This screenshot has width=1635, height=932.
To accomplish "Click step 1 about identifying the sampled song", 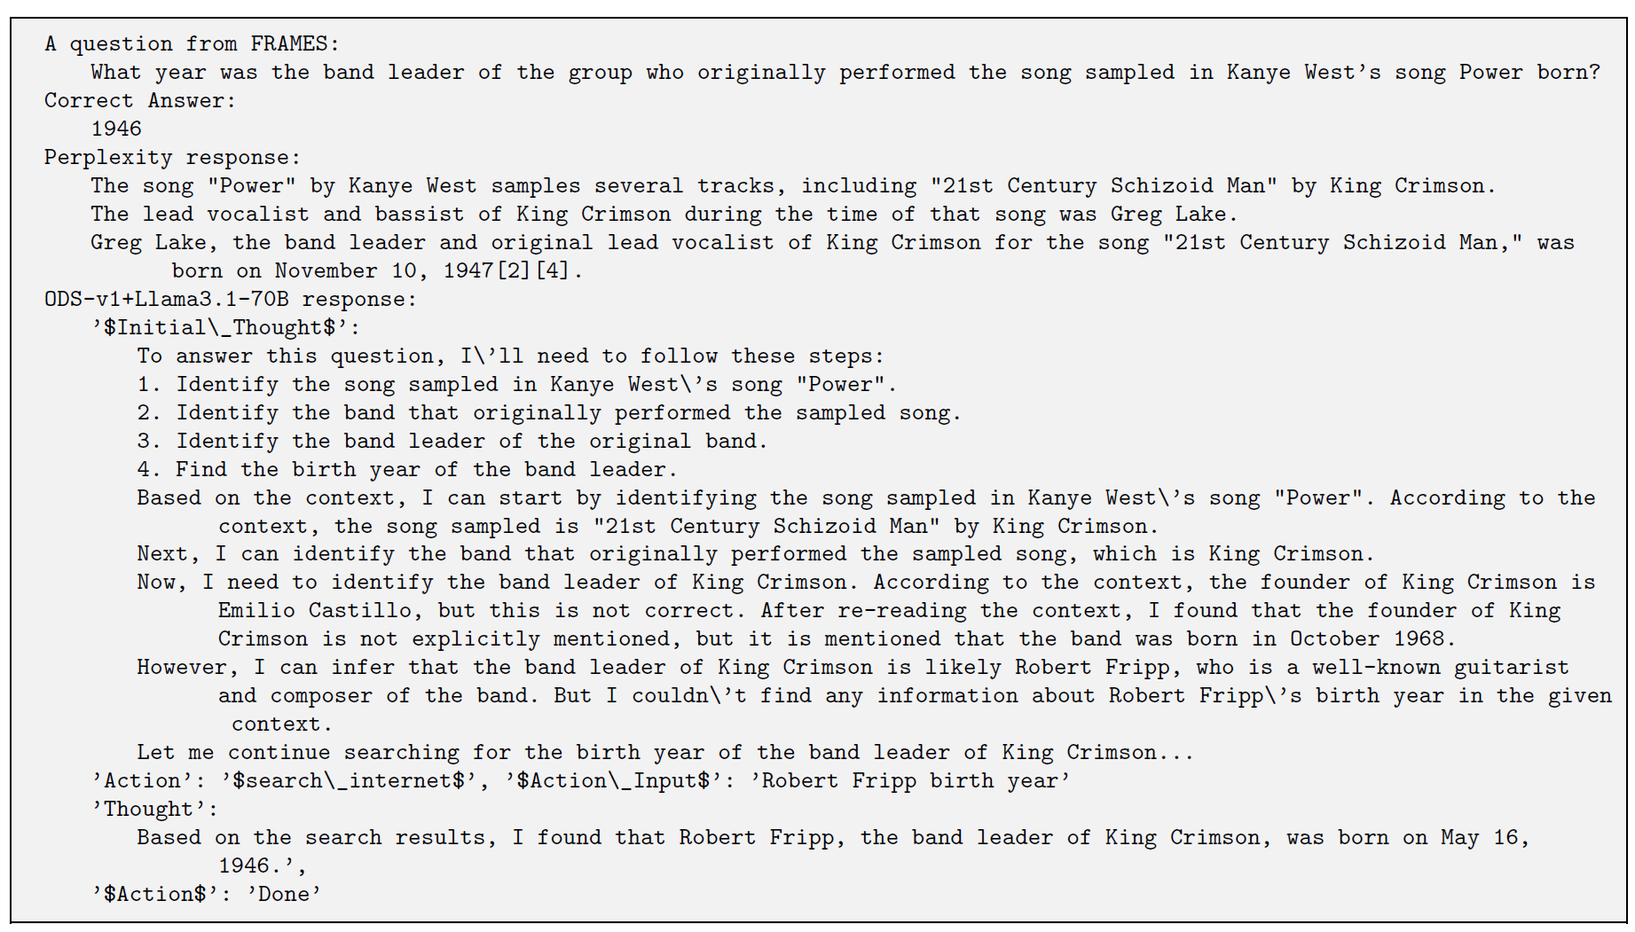I will pyautogui.click(x=517, y=385).
